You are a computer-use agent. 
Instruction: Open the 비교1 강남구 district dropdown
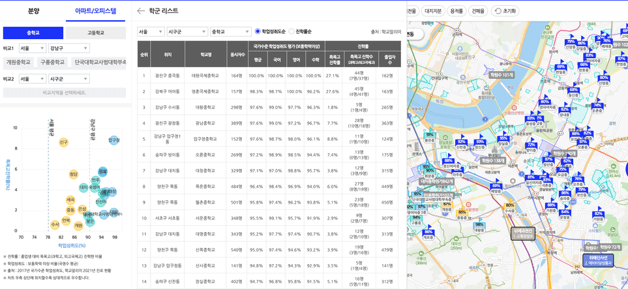coord(68,48)
